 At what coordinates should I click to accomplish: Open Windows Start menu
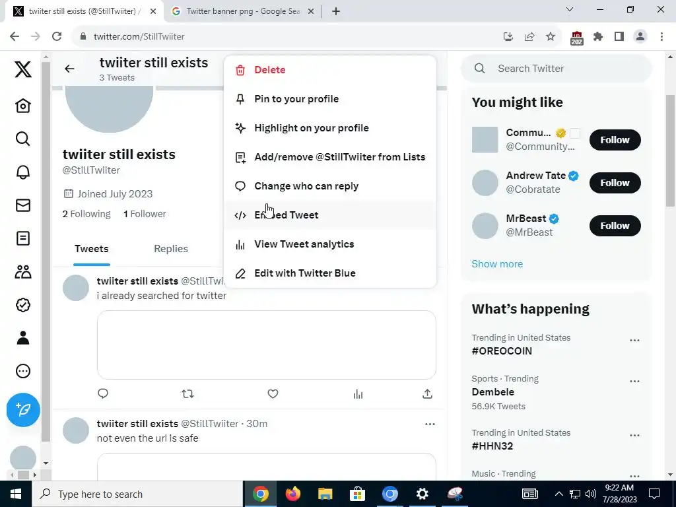coord(16,494)
